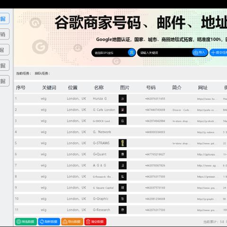Screen dimensions: 227x227
Task: Open G-STRAWS row thumbnail image
Action: click(x=122, y=143)
